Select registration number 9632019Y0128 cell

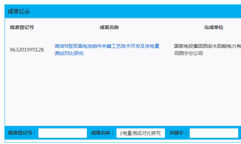pos(27,50)
